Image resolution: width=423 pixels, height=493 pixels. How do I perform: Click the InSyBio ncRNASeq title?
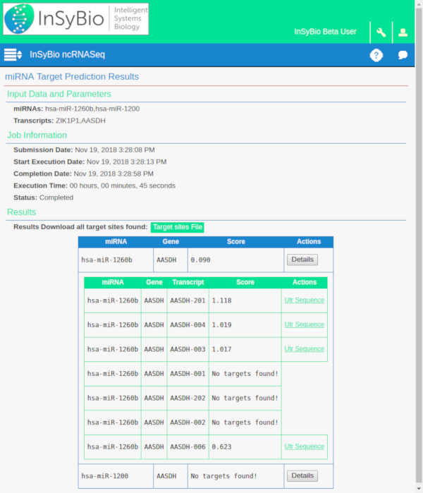[x=67, y=54]
